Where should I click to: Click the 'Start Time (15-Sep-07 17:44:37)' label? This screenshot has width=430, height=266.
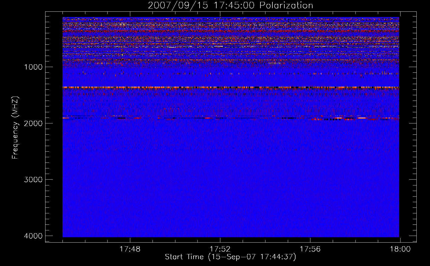point(230,257)
